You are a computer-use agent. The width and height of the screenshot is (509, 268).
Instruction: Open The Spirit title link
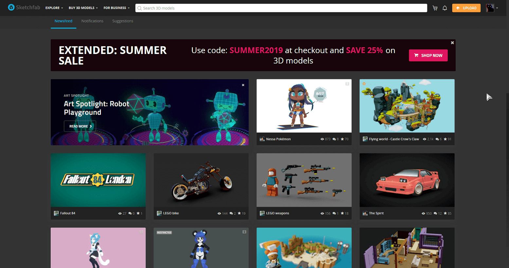376,213
